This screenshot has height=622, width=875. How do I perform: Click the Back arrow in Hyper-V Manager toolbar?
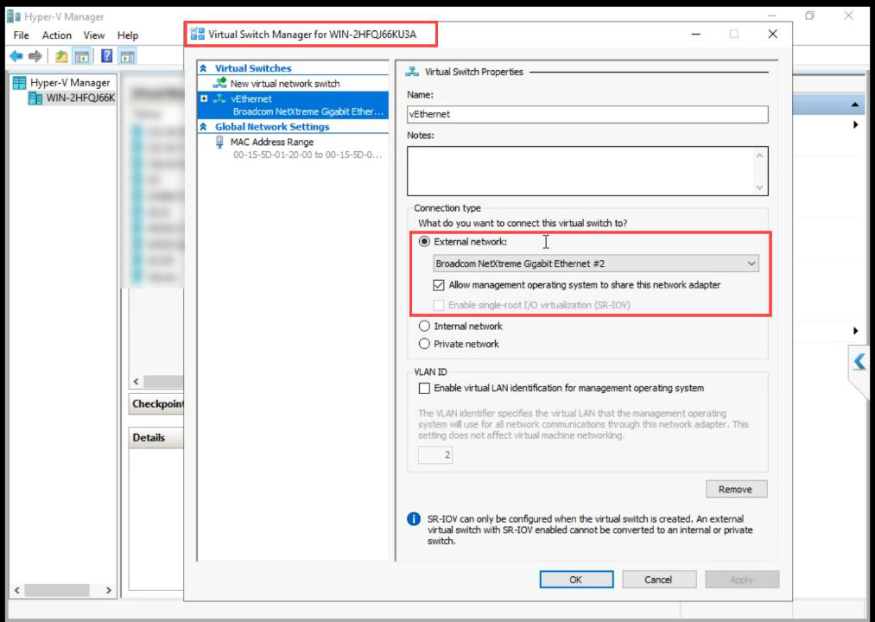(x=16, y=56)
